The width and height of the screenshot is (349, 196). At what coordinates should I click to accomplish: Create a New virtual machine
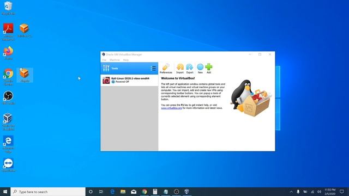click(200, 69)
